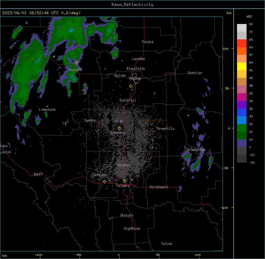This screenshot has width=265, height=259.
Task: Click the ThreeHills town label
Action: tap(165, 129)
